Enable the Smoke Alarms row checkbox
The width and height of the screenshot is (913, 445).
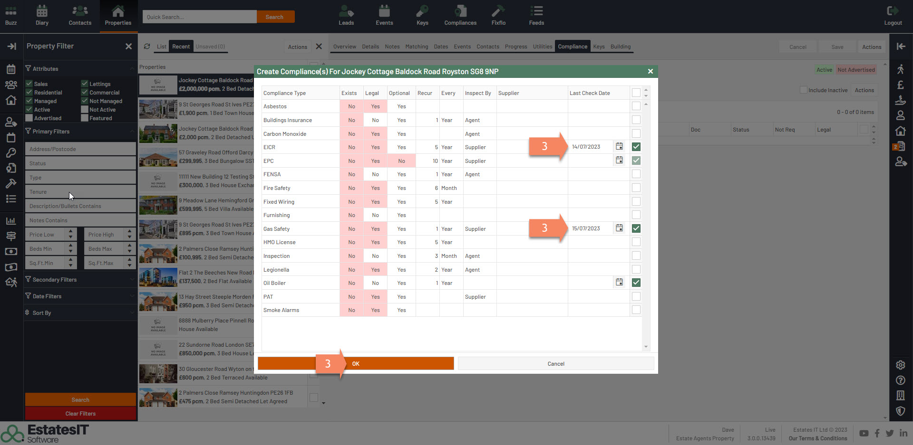pyautogui.click(x=636, y=310)
